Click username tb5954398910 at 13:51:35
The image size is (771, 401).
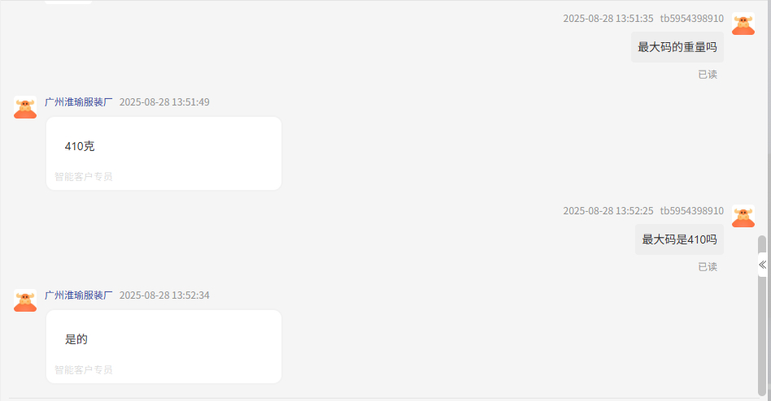(692, 19)
